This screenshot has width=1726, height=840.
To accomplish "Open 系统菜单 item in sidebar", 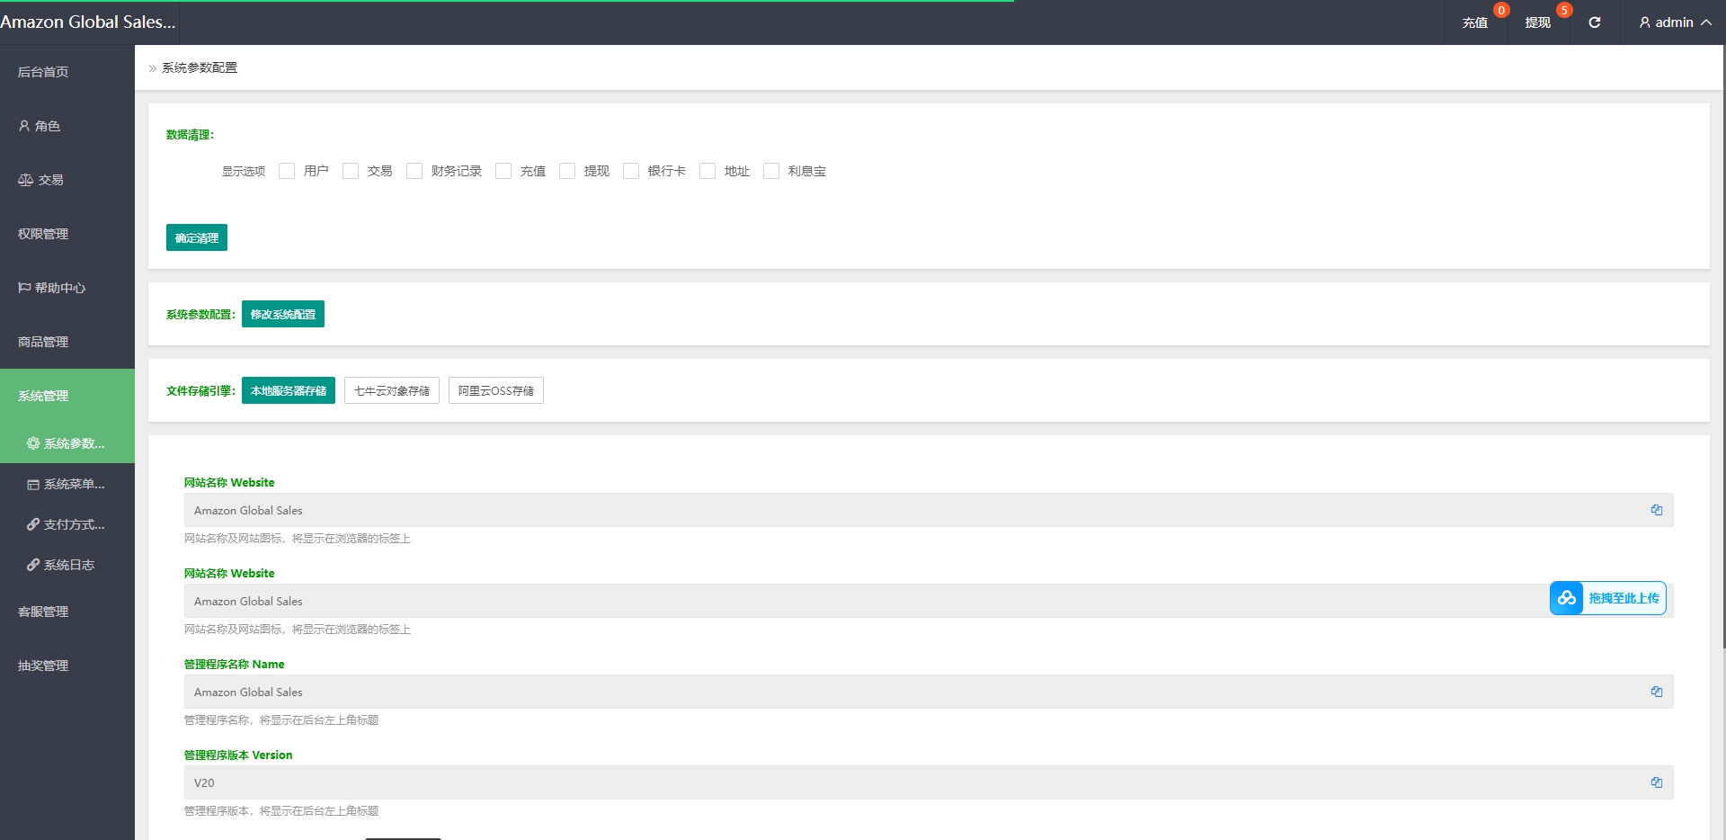I will [67, 484].
